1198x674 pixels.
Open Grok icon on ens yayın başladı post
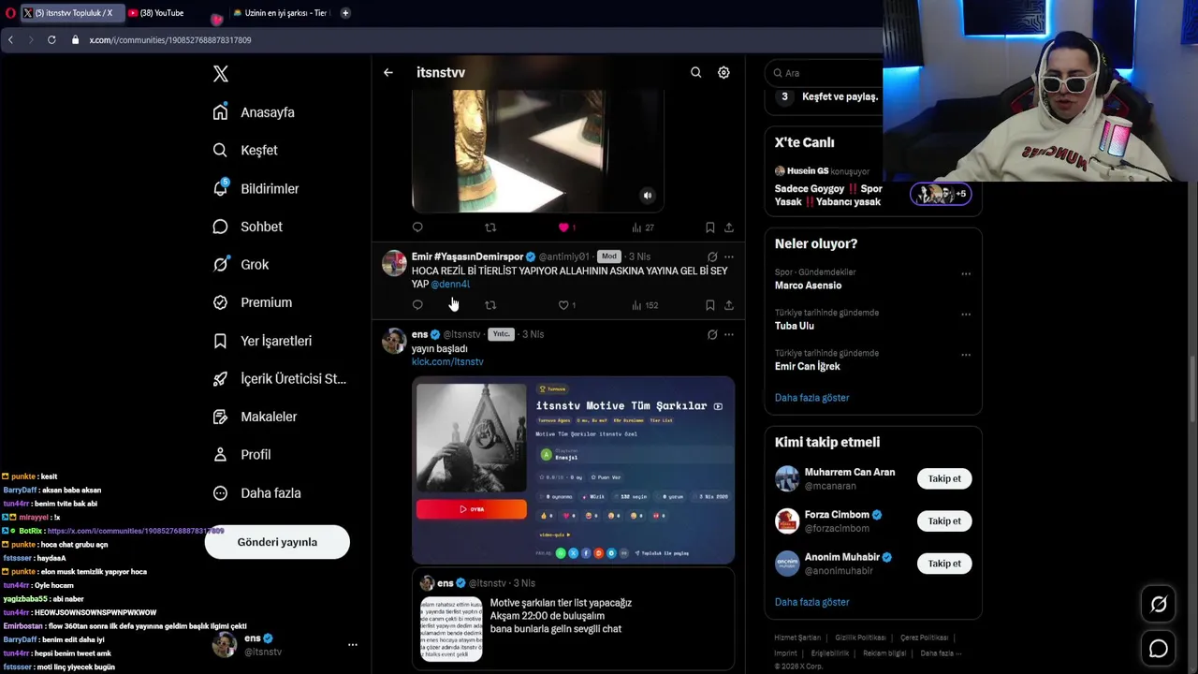point(712,334)
